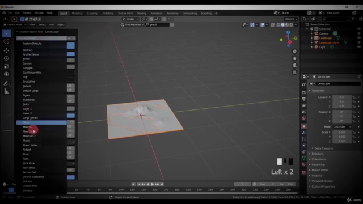The image size is (363, 204).
Task: Hide the Light in outliner
Action: [359, 47]
